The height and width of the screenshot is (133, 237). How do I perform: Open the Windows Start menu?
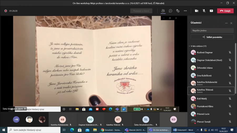coord(4,130)
